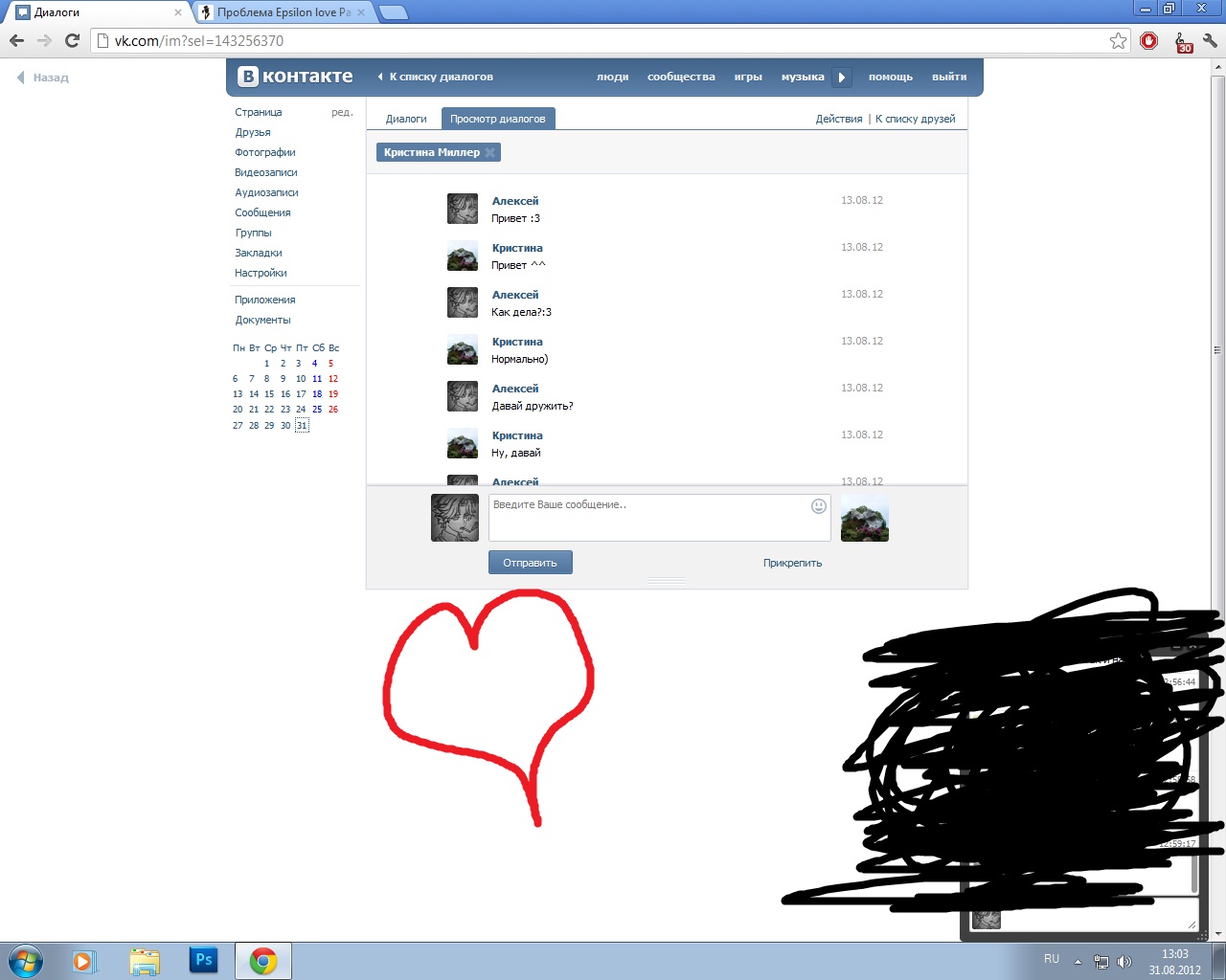This screenshot has height=980, width=1226.
Task: Switch to the Диалоги tab
Action: click(406, 119)
